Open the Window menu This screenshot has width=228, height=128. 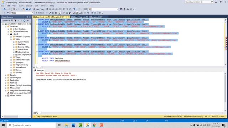(44, 6)
